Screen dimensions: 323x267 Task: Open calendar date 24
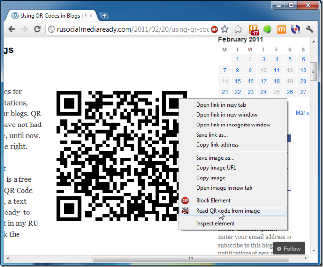coord(263,92)
